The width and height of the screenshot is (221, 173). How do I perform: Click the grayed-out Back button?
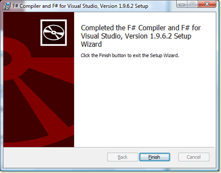coord(122,157)
